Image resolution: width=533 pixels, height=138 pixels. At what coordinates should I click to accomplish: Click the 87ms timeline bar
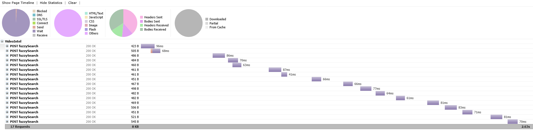point(275,70)
